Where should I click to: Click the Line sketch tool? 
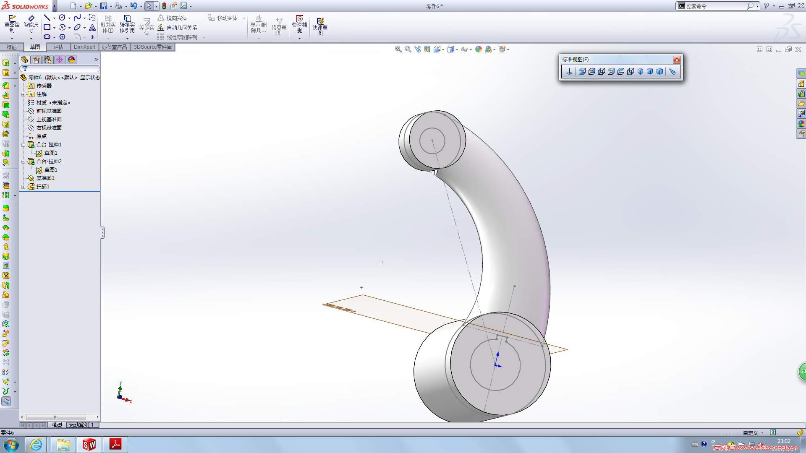click(x=47, y=18)
